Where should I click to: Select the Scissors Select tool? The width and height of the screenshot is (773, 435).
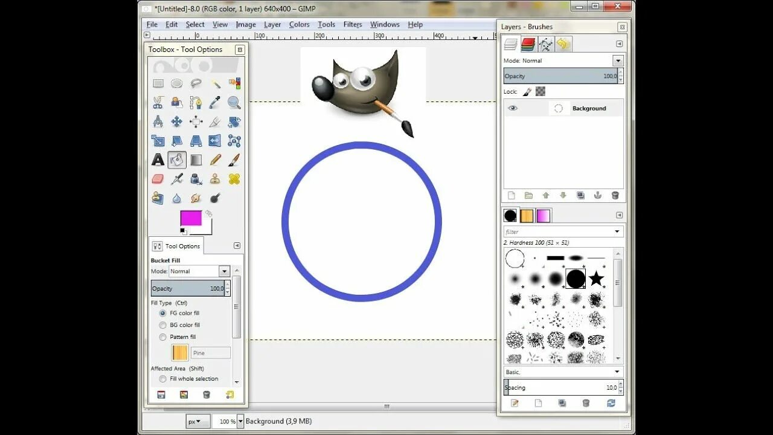point(158,103)
